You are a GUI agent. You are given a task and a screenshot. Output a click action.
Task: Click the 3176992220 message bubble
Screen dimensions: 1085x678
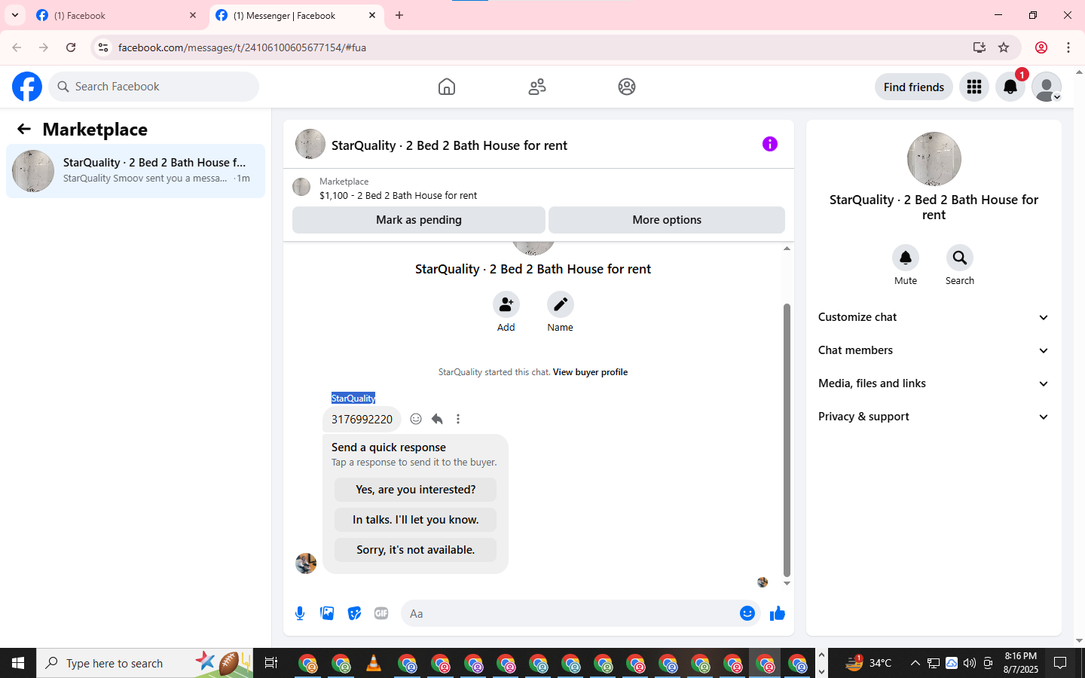[362, 420]
